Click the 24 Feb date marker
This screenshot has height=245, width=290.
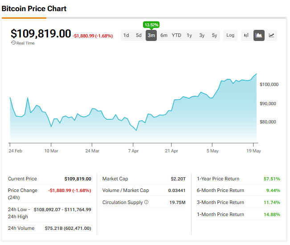[x=15, y=151]
